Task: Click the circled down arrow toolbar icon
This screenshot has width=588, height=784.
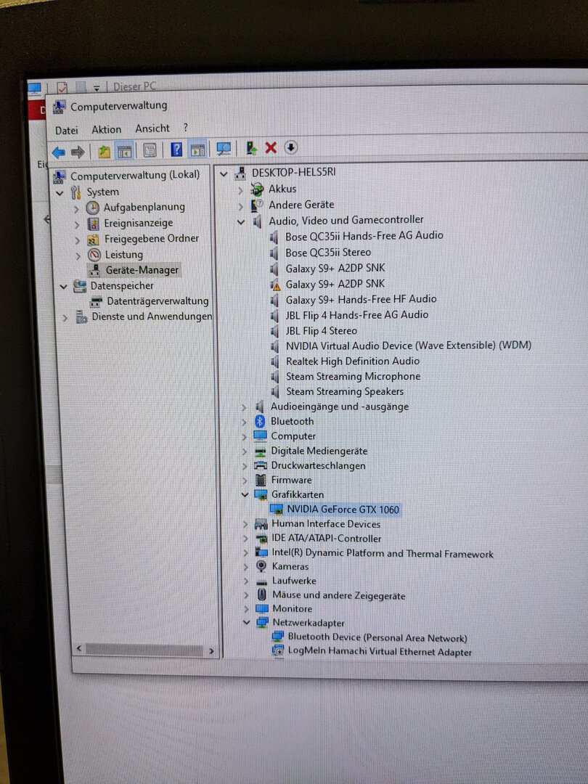Action: 291,147
